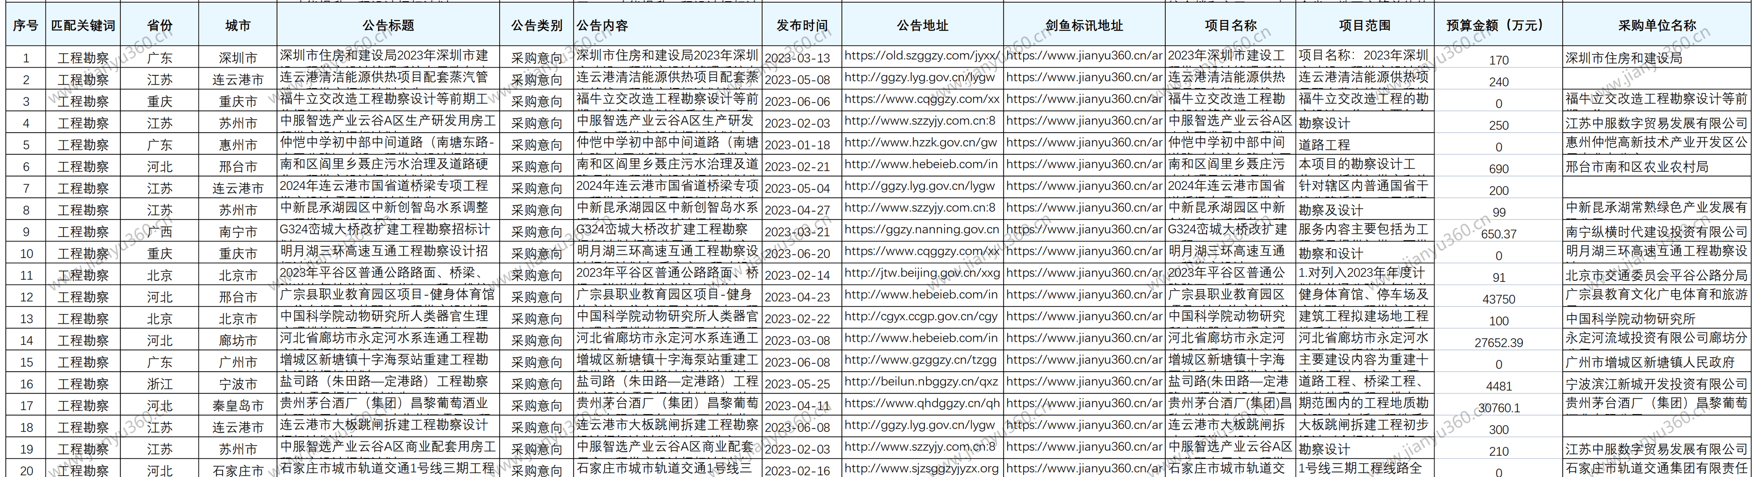The image size is (1757, 477).
Task: Select the 广州市 city cell
Action: (238, 362)
